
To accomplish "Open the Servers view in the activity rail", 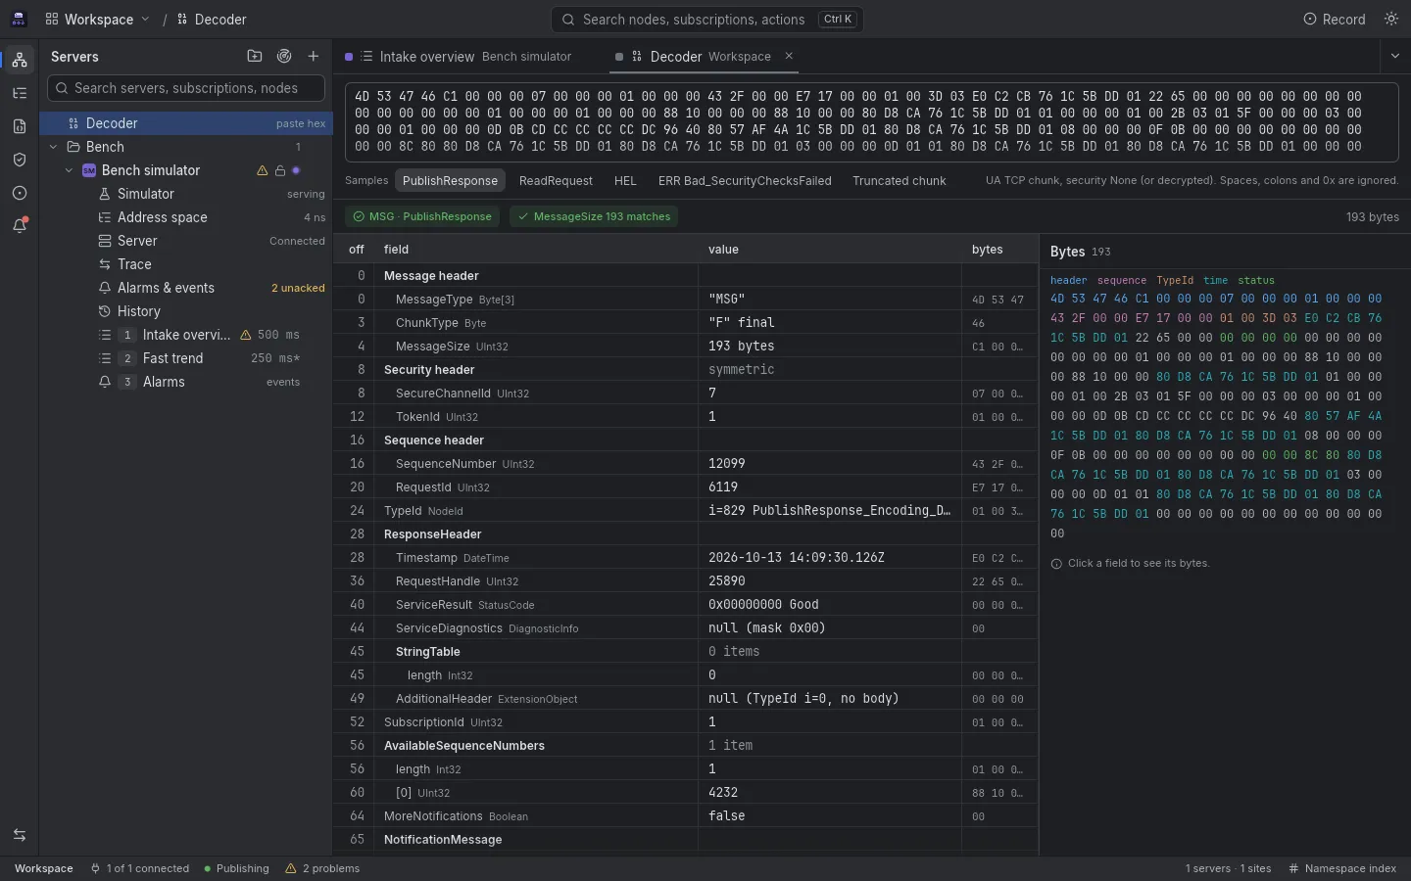I will (x=20, y=60).
